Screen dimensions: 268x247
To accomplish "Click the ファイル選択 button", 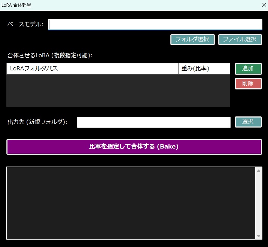I will tap(240, 40).
